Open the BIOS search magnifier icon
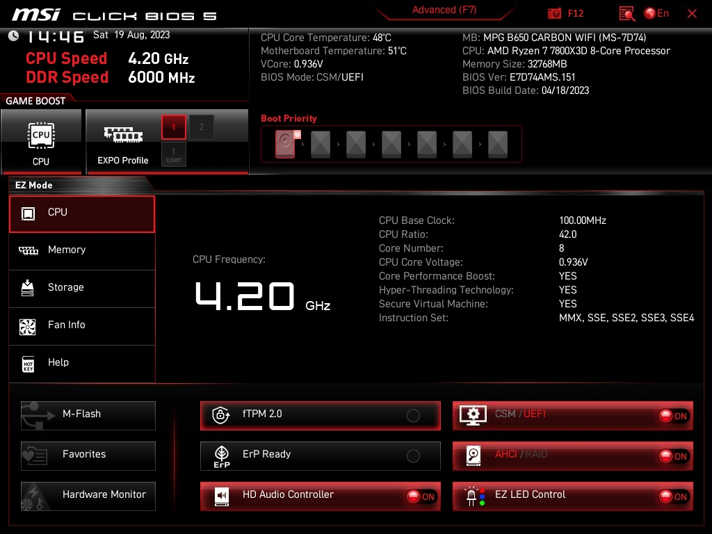The height and width of the screenshot is (534, 712). point(627,14)
